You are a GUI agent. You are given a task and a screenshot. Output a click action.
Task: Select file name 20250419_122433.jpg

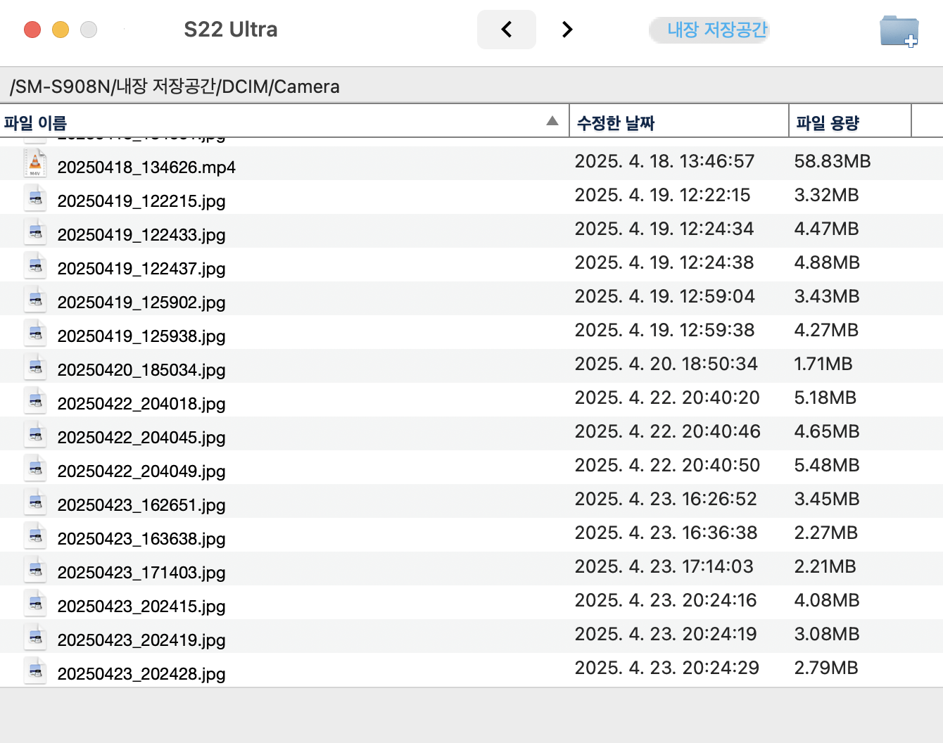(141, 235)
